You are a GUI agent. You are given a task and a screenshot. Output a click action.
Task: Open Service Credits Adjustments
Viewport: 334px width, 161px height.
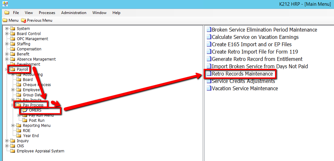pyautogui.click(x=243, y=81)
